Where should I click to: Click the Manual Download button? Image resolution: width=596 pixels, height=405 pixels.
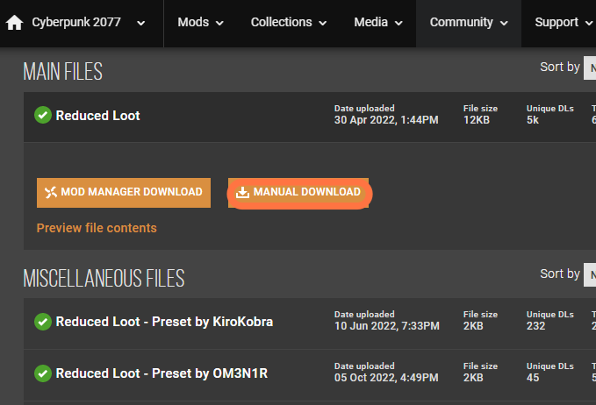point(298,193)
